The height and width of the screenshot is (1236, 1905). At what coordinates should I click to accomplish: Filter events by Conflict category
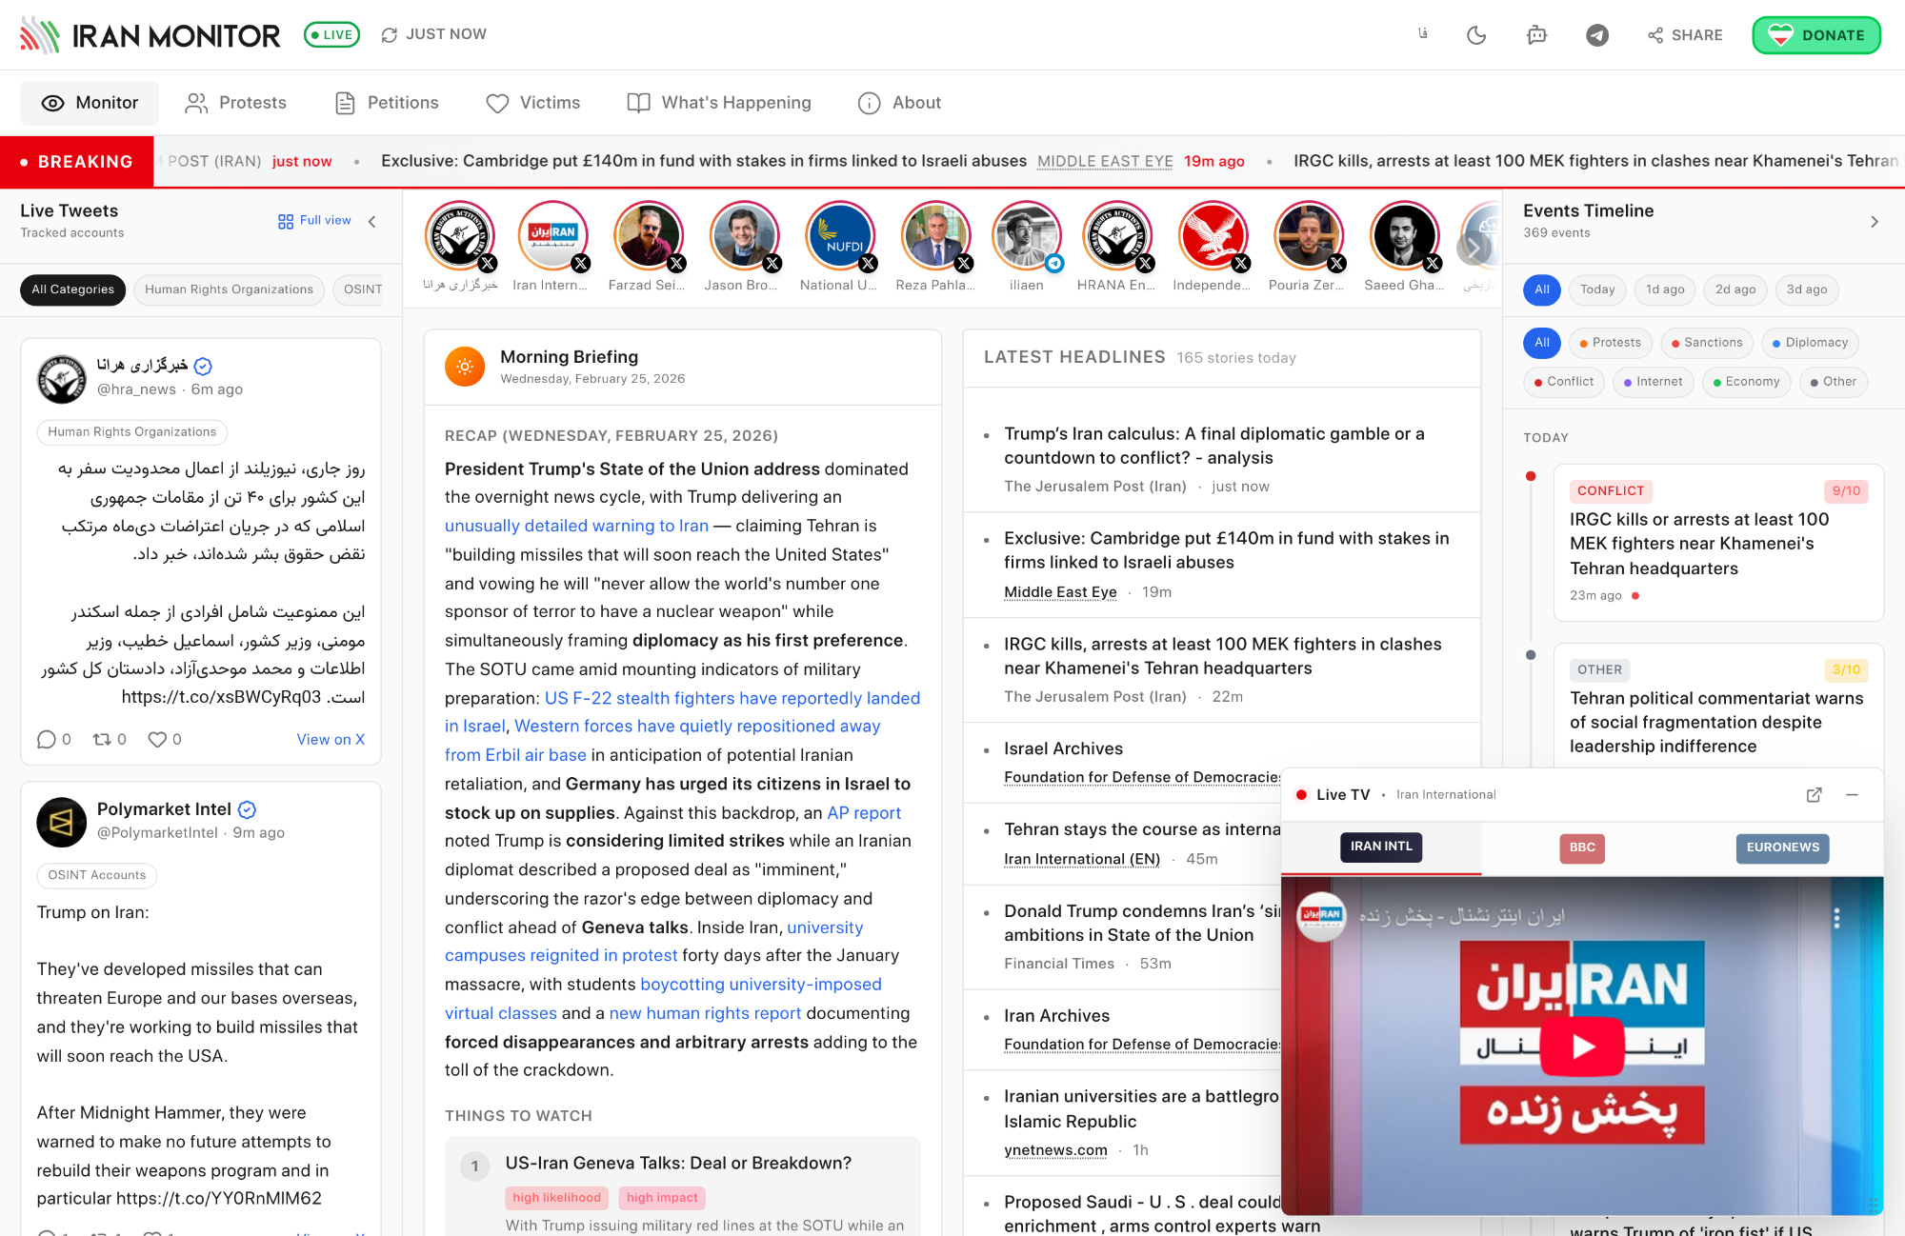[1563, 382]
